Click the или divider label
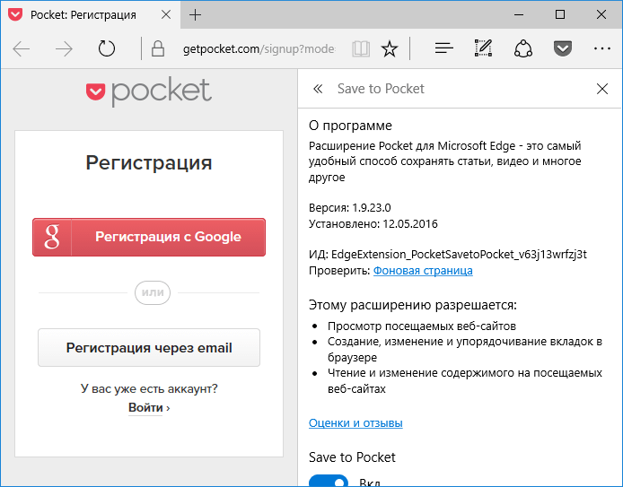The image size is (623, 487). point(153,292)
